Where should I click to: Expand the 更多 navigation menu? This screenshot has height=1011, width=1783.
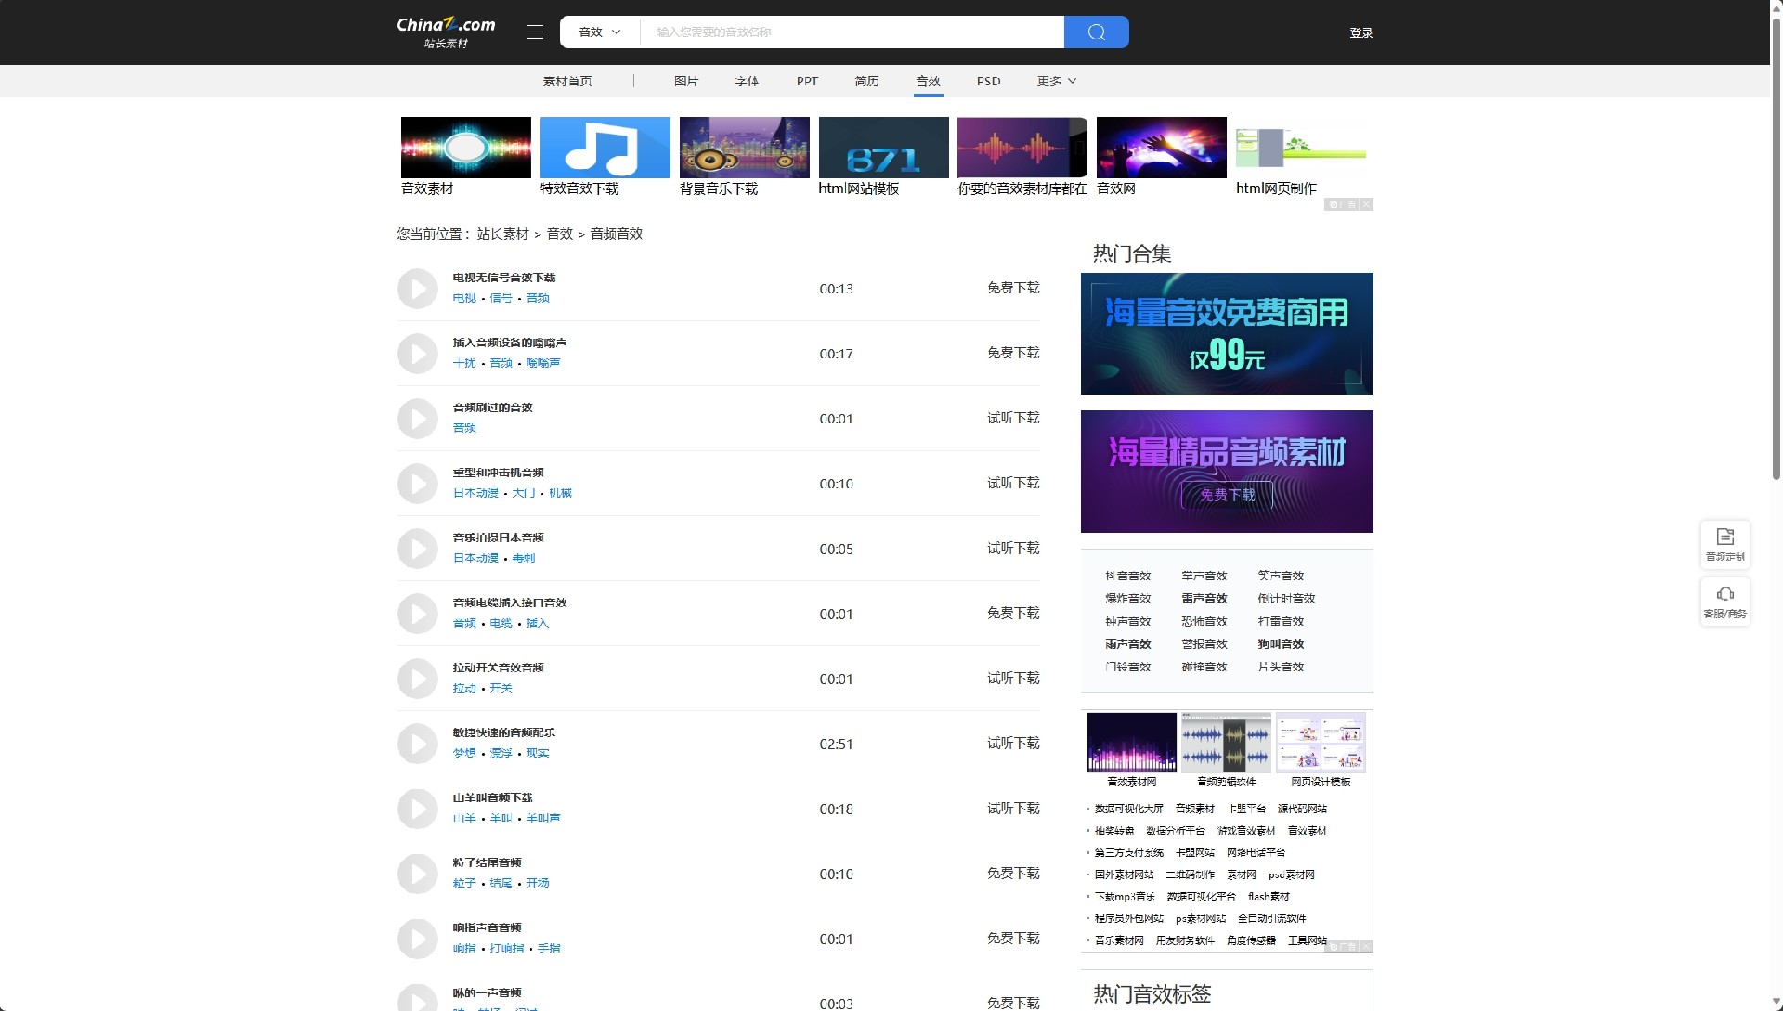pos(1055,82)
